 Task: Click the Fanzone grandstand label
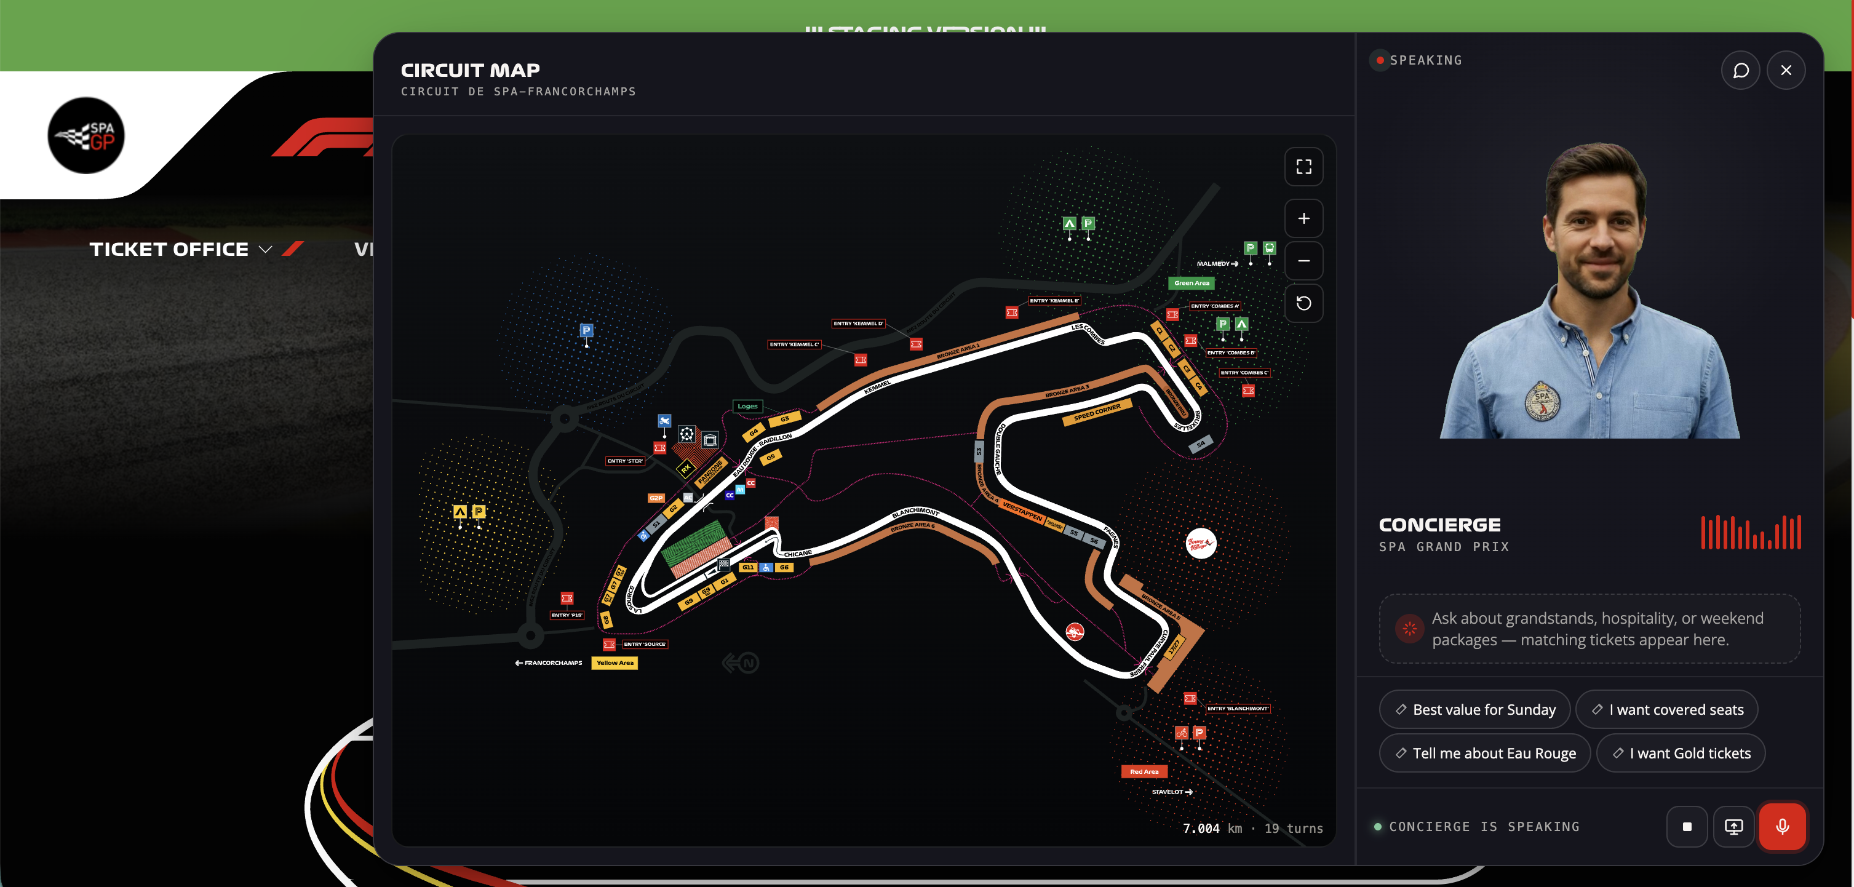tap(710, 472)
